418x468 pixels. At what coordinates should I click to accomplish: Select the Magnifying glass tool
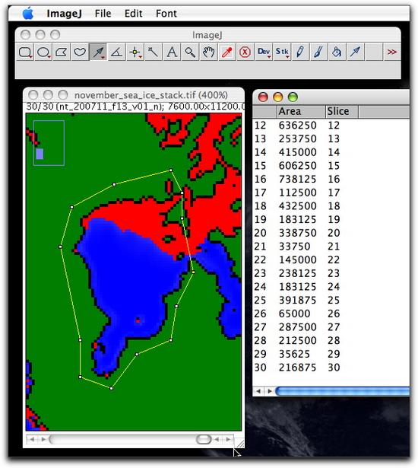(x=190, y=53)
